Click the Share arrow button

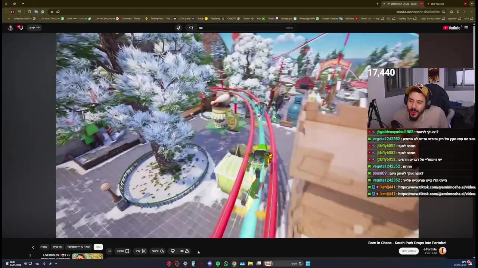[x=158, y=251]
